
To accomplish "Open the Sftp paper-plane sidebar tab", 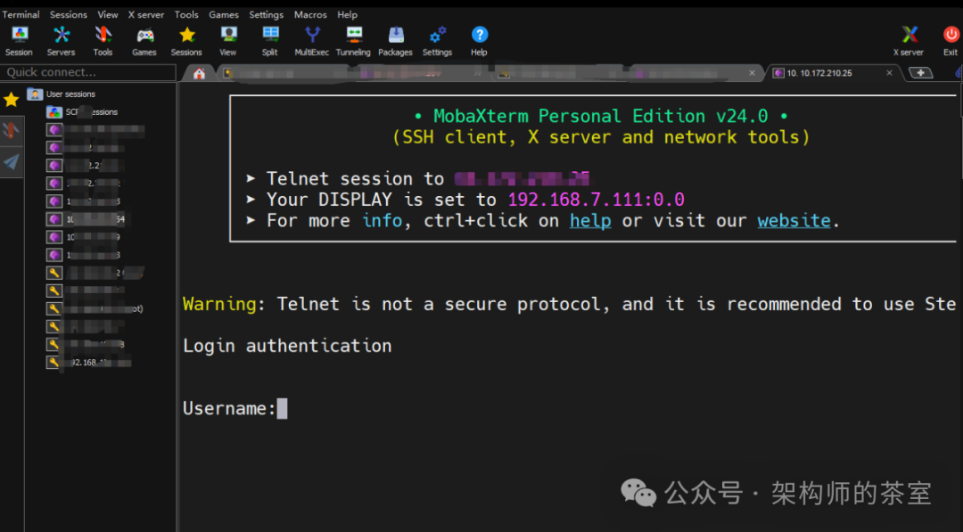I will (x=11, y=161).
